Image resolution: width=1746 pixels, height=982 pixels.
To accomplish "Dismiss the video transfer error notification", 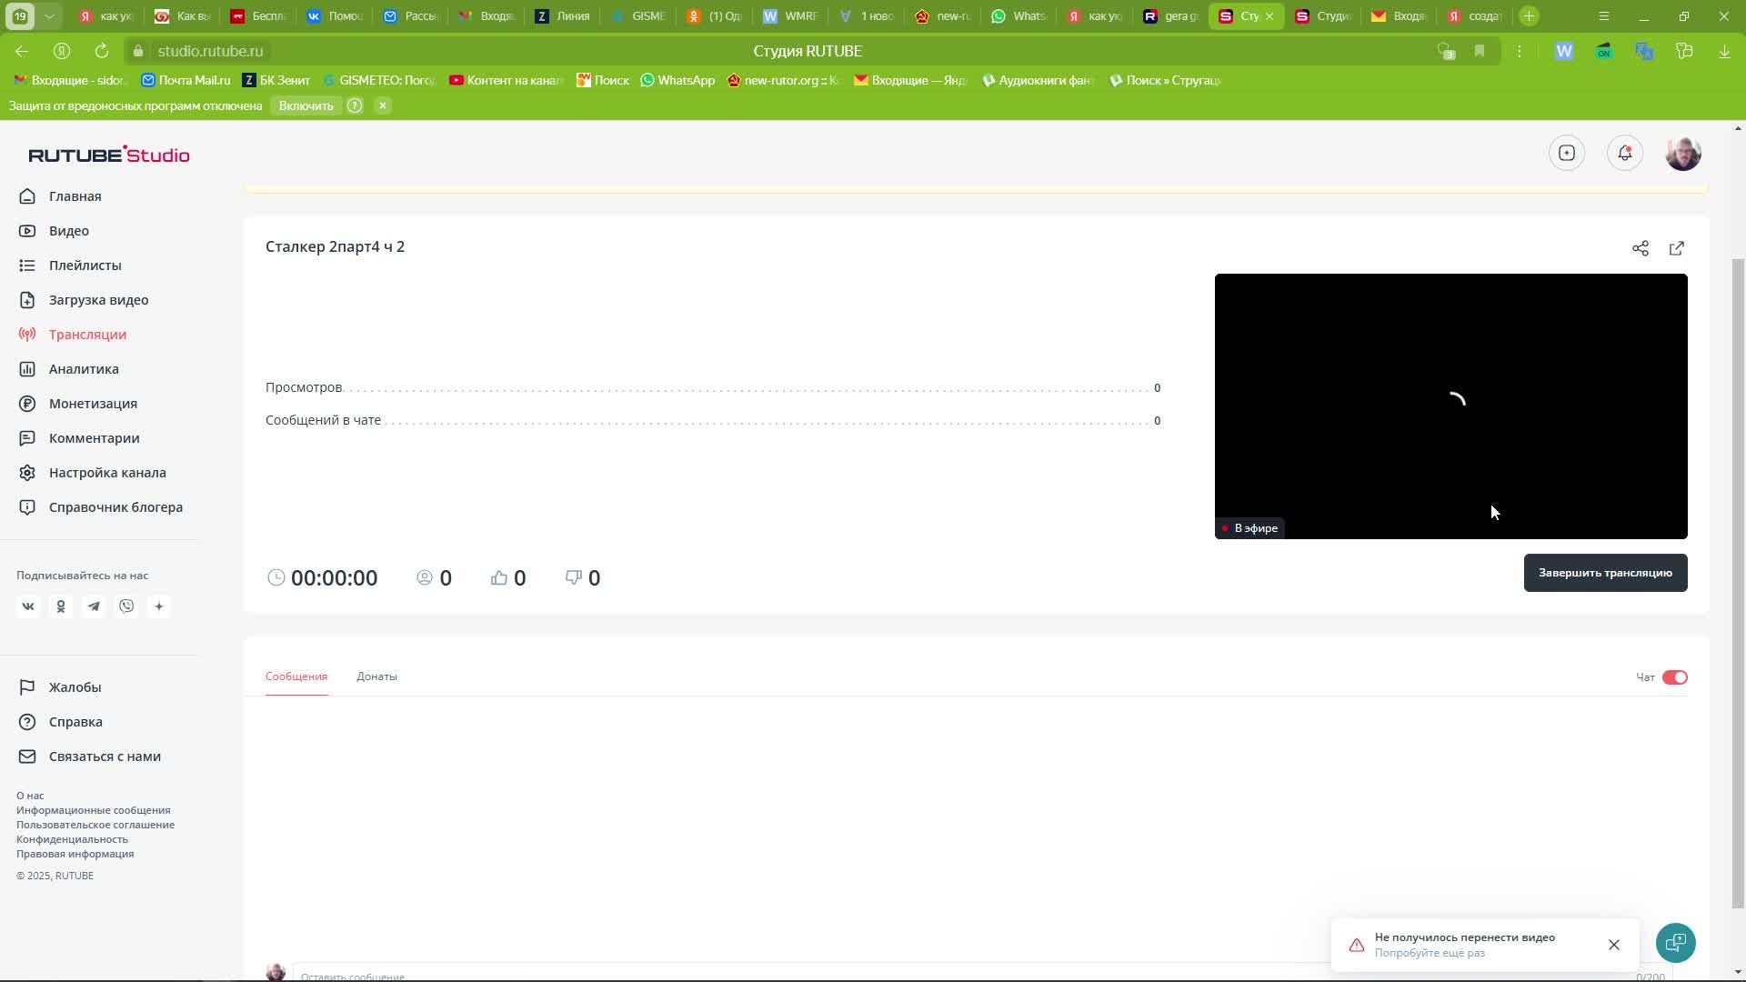I will point(1613,945).
